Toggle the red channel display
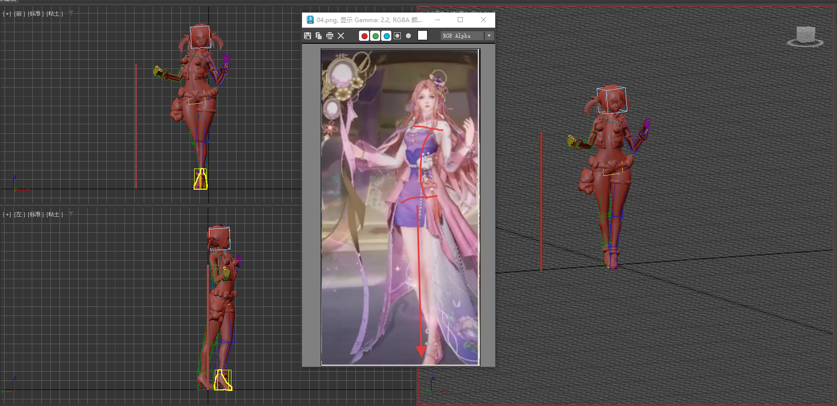This screenshot has width=837, height=406. point(364,36)
